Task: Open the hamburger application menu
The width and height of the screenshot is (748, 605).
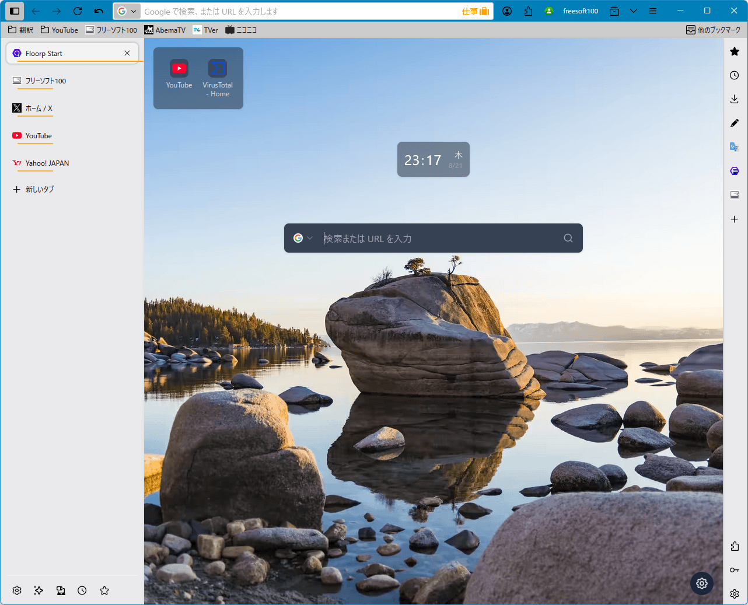Action: pyautogui.click(x=653, y=11)
